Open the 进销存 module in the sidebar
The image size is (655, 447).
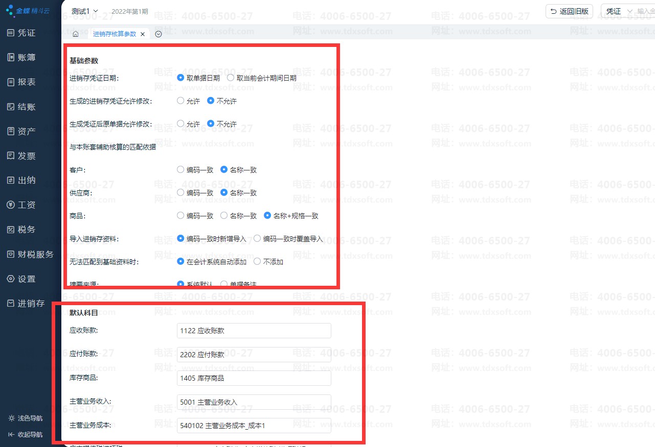(26, 303)
